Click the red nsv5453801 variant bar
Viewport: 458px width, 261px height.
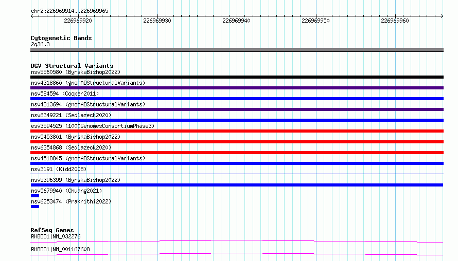[x=237, y=142]
